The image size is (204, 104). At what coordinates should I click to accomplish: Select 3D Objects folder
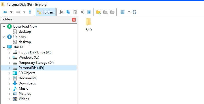click(27, 73)
